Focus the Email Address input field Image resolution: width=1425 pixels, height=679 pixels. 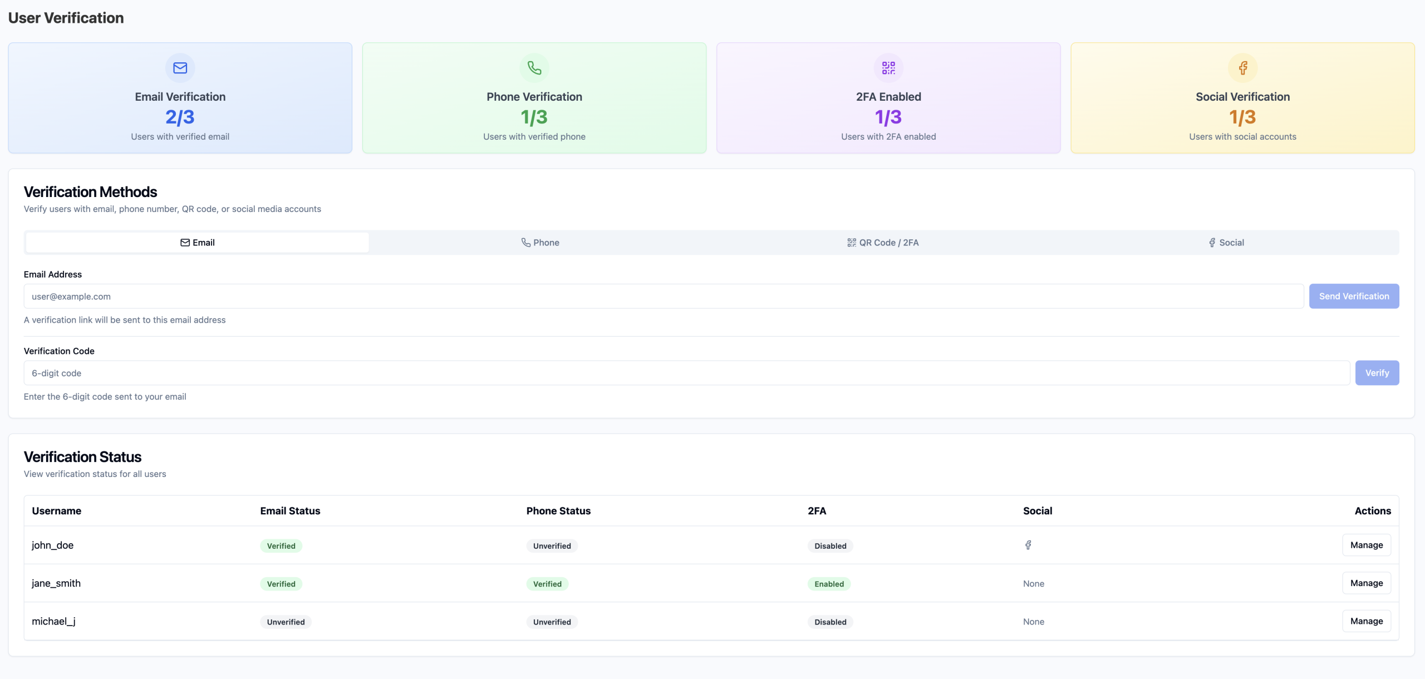[x=664, y=297]
